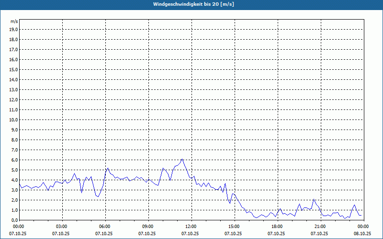Click the 10,0 value on y-axis
This screenshot has height=239, width=383.
(14, 119)
